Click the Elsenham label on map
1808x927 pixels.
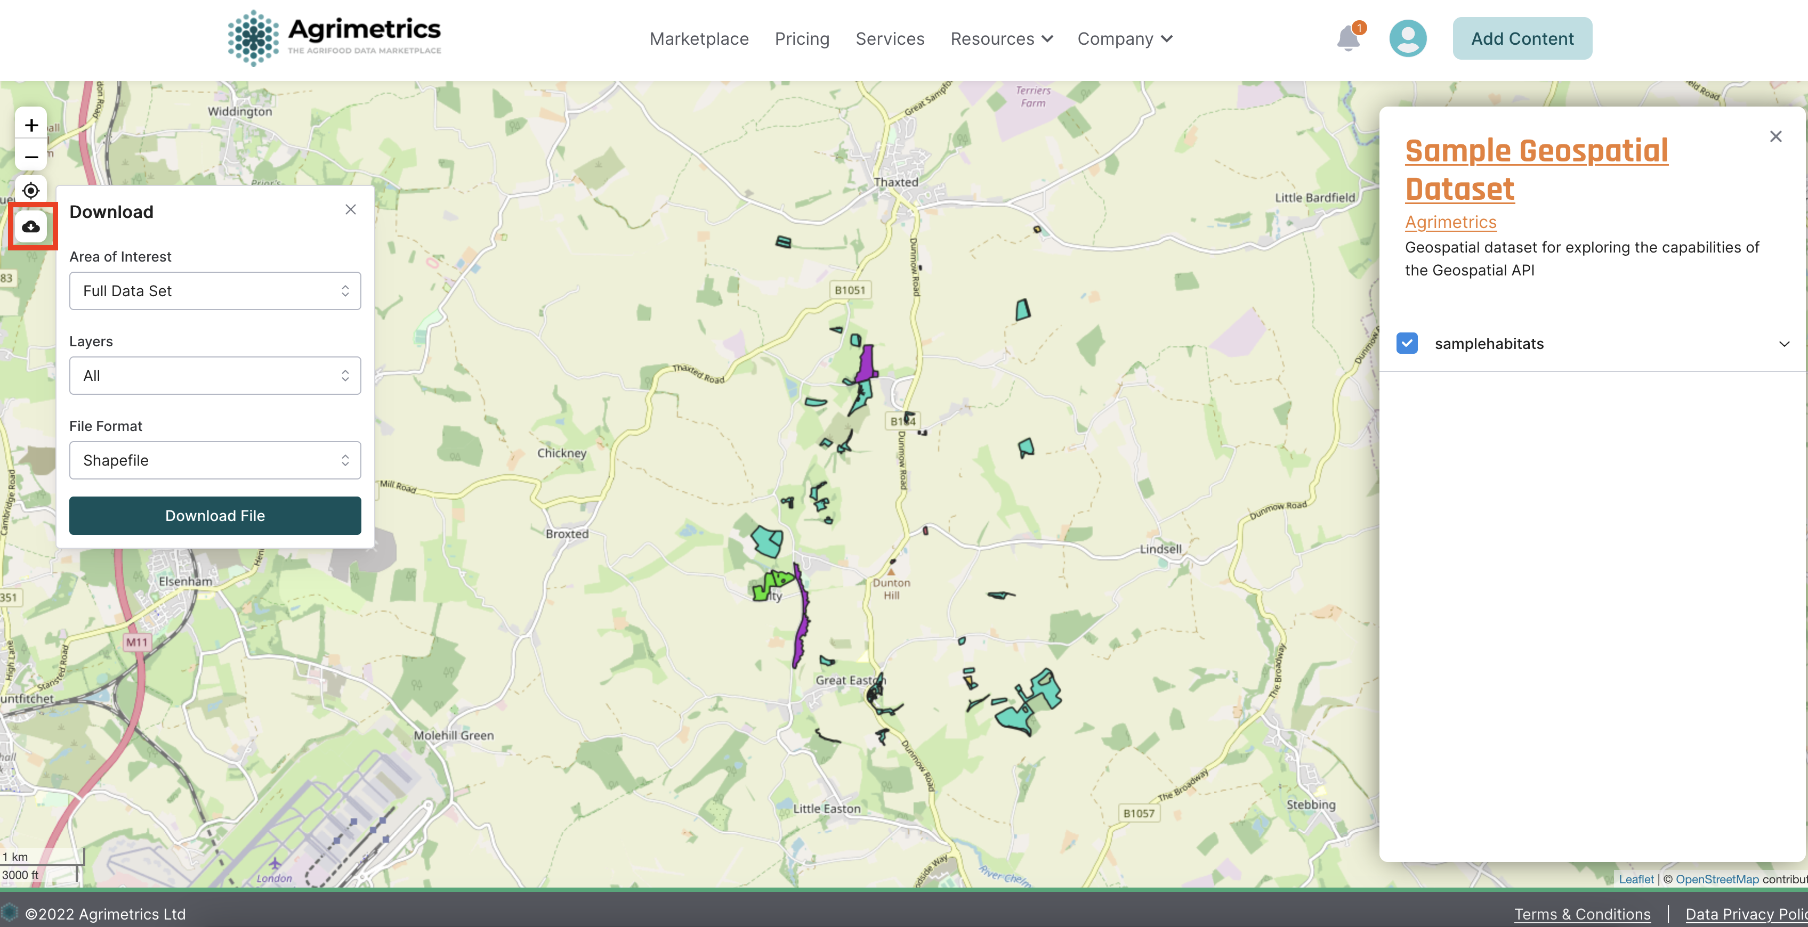(185, 581)
